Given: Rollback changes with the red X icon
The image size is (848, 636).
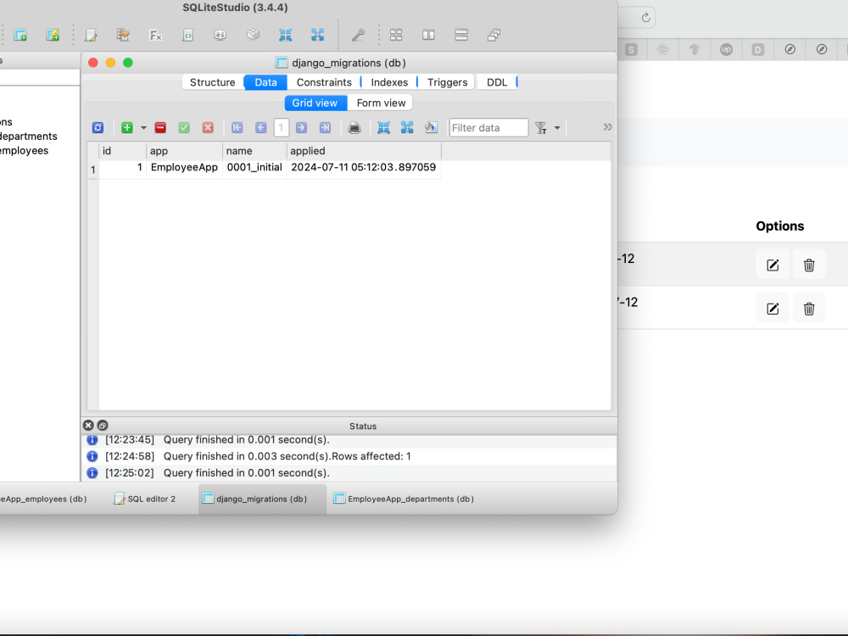Looking at the screenshot, I should (209, 128).
